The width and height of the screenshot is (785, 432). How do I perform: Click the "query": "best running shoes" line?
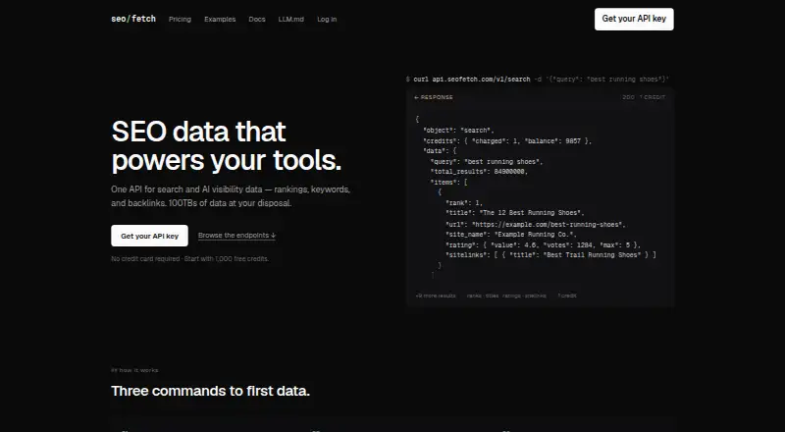(487, 162)
